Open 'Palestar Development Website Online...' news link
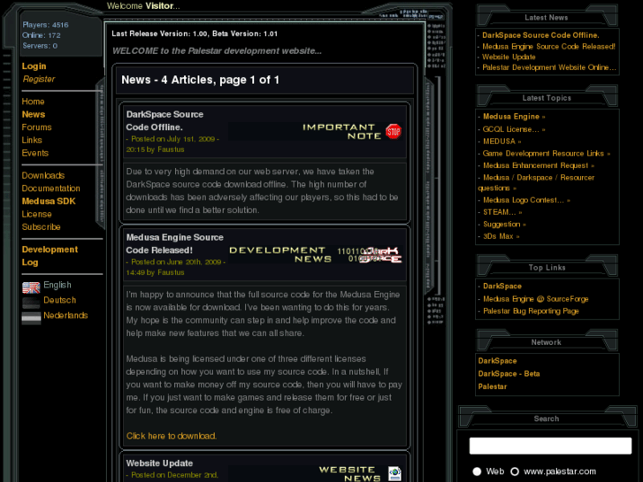This screenshot has width=643, height=482. [549, 67]
